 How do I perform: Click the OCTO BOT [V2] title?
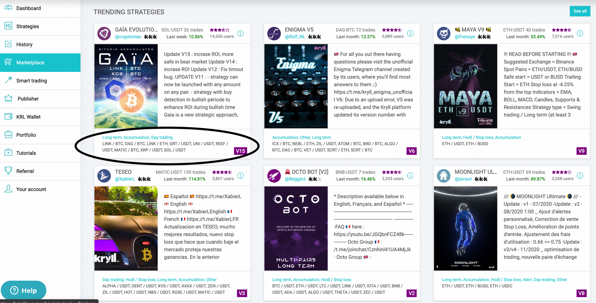tap(307, 172)
